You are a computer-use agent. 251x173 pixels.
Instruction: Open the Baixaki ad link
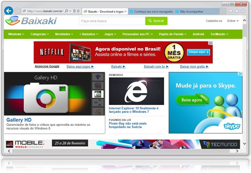[118, 66]
